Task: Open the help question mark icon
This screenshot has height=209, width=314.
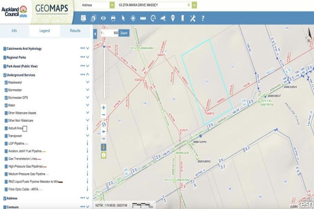Action: point(203,18)
